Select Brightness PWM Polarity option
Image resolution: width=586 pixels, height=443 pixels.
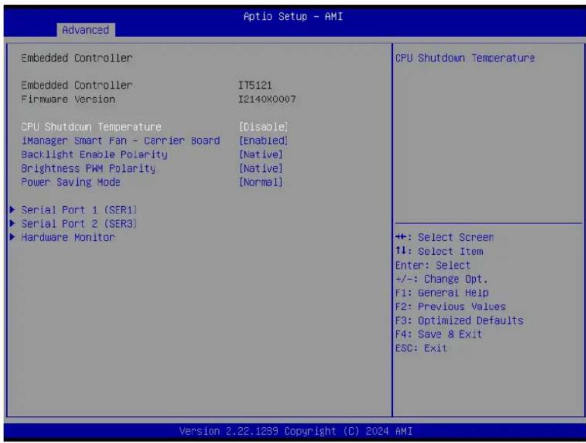click(88, 169)
